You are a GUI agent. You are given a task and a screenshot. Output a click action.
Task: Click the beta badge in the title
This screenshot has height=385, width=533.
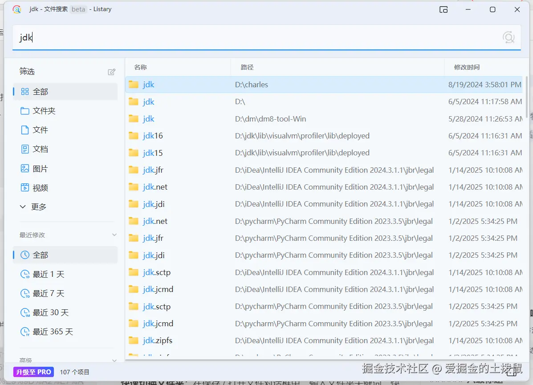pyautogui.click(x=78, y=9)
